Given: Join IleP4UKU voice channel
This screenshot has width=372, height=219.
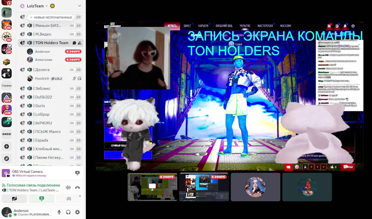Looking at the screenshot, I should pyautogui.click(x=51, y=123).
